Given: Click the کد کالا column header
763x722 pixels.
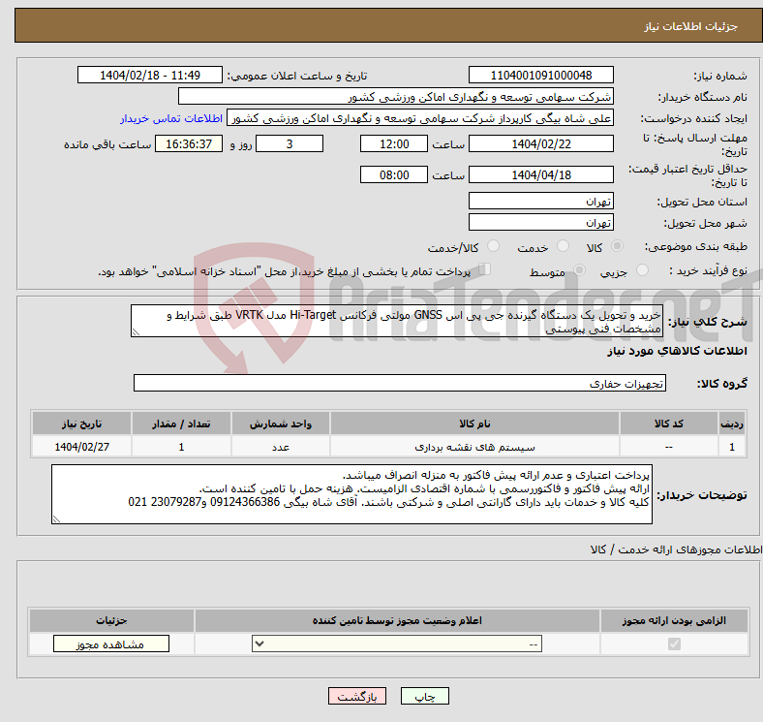Looking at the screenshot, I should coord(669,424).
